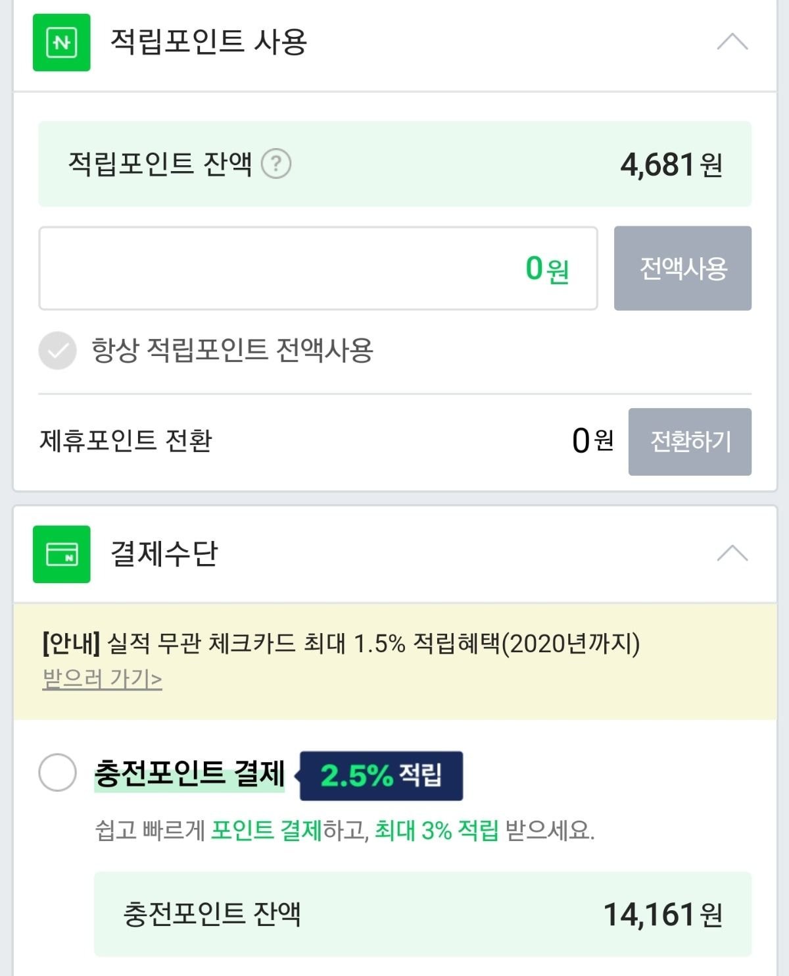Open the 적립포인트 잔액 help question mark
The height and width of the screenshot is (976, 789).
tap(276, 164)
